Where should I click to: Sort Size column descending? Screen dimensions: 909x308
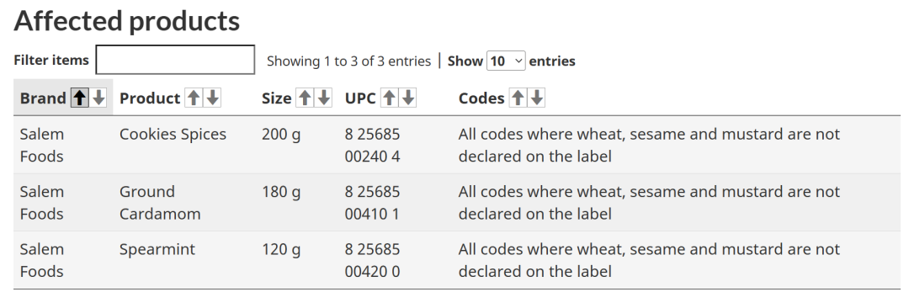[323, 98]
